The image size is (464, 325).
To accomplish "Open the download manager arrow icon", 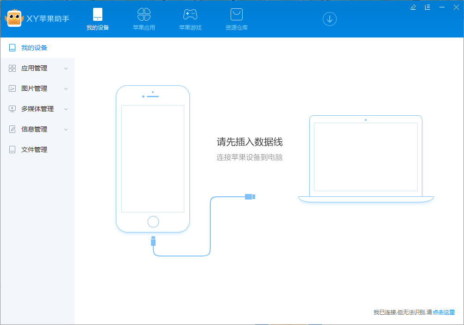I will pyautogui.click(x=330, y=19).
